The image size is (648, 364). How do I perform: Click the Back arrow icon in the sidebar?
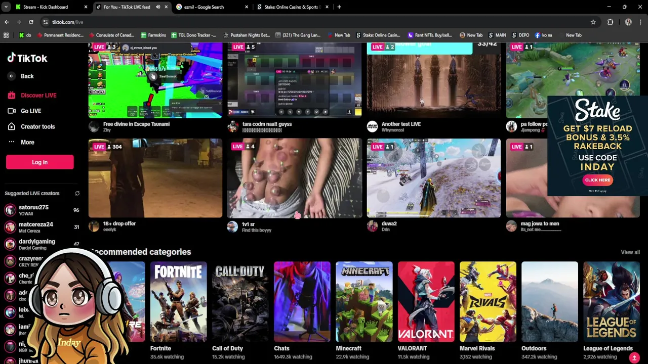(x=11, y=76)
